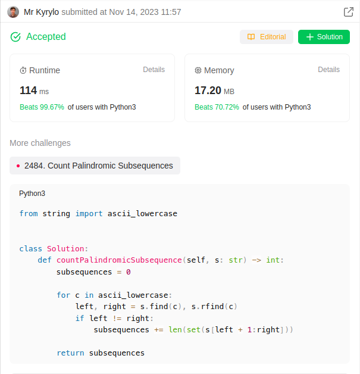Open Memory Details
Viewport: 360px width, 374px height.
(328, 70)
